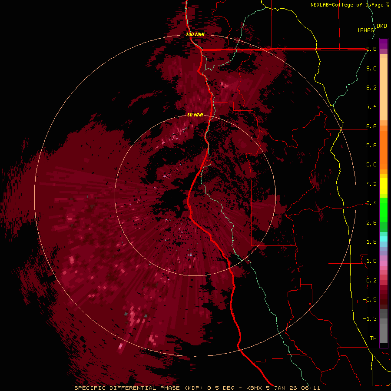The image size is (391, 391).
Task: Click the bright yellow segment of the color bar
Action: click(x=384, y=186)
